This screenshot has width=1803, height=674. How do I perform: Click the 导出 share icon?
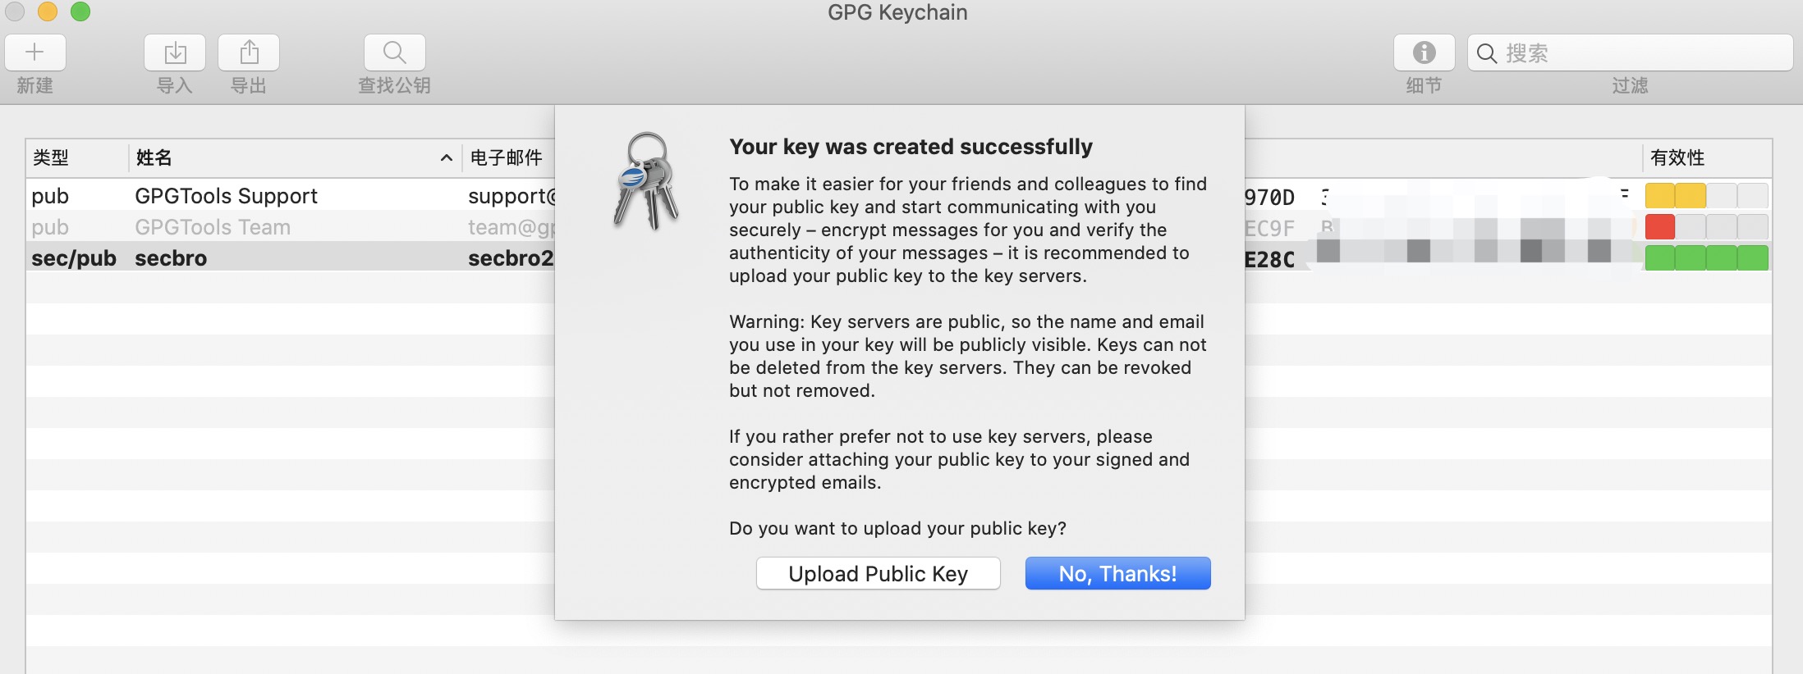click(x=249, y=52)
